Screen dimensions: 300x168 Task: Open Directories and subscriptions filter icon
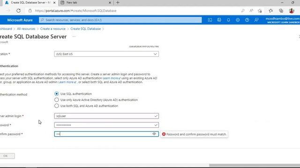click(219, 20)
